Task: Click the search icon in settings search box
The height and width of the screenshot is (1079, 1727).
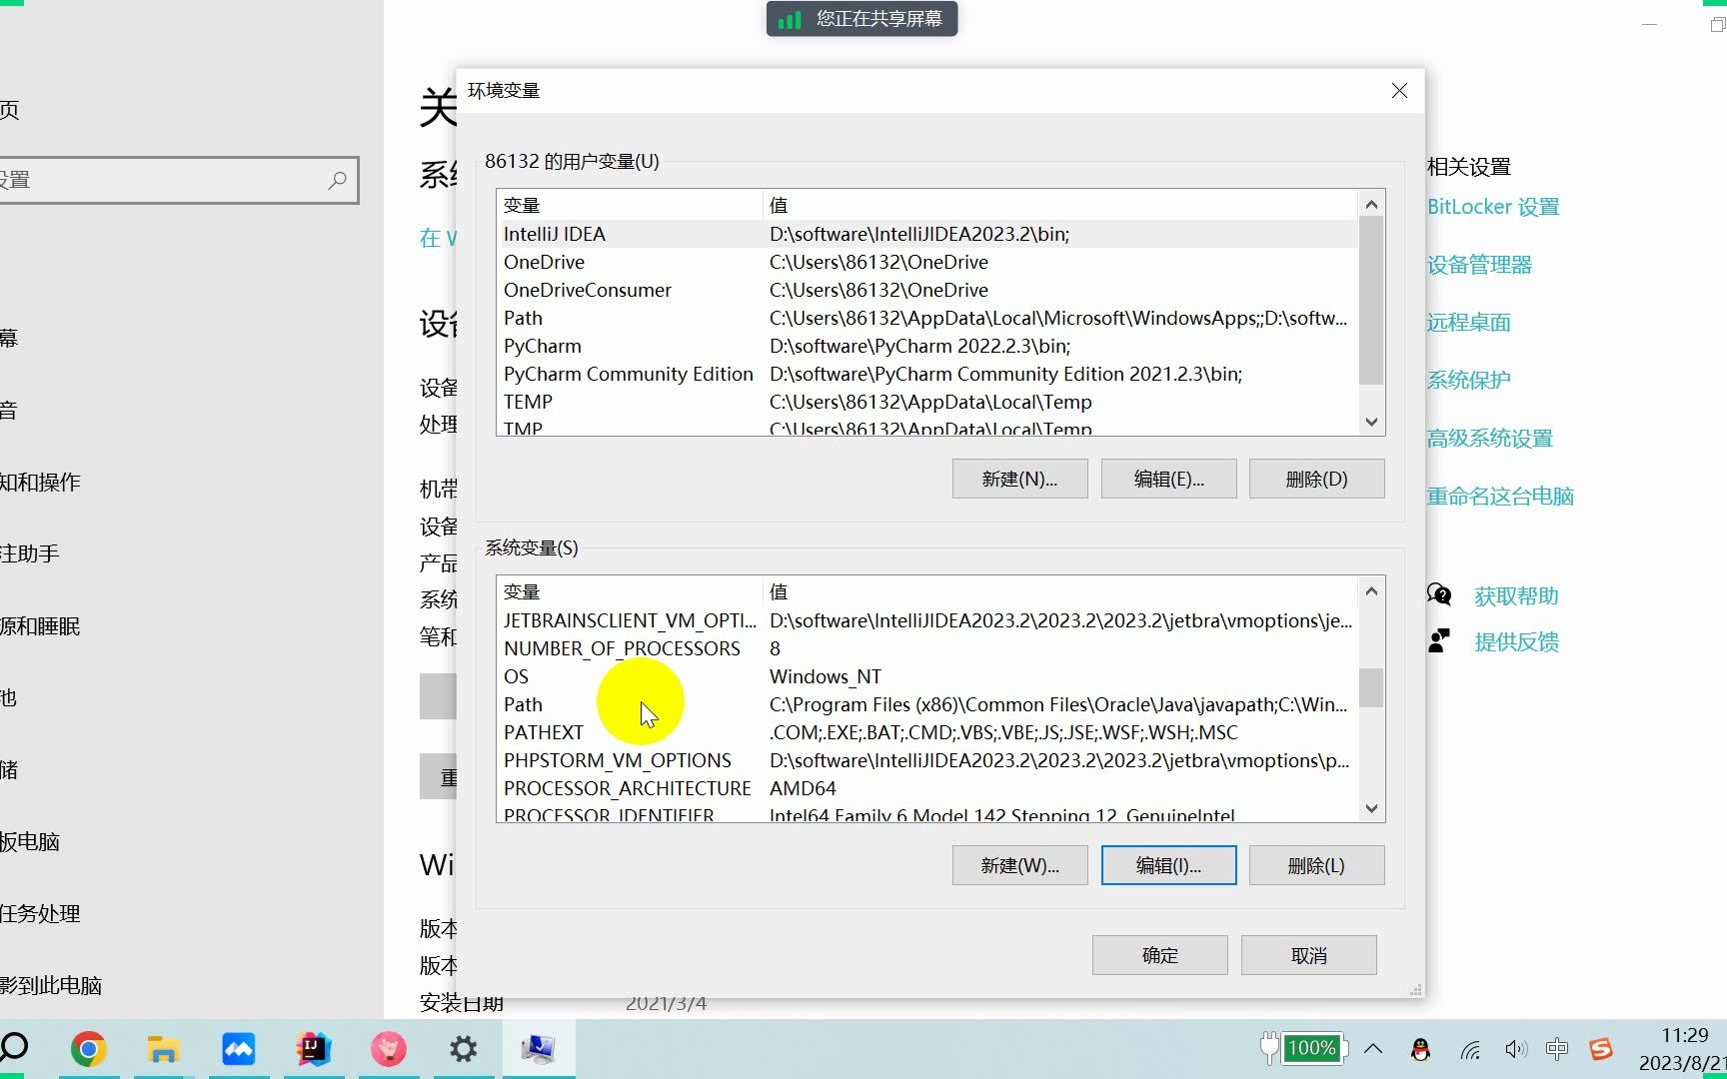Action: (x=338, y=180)
